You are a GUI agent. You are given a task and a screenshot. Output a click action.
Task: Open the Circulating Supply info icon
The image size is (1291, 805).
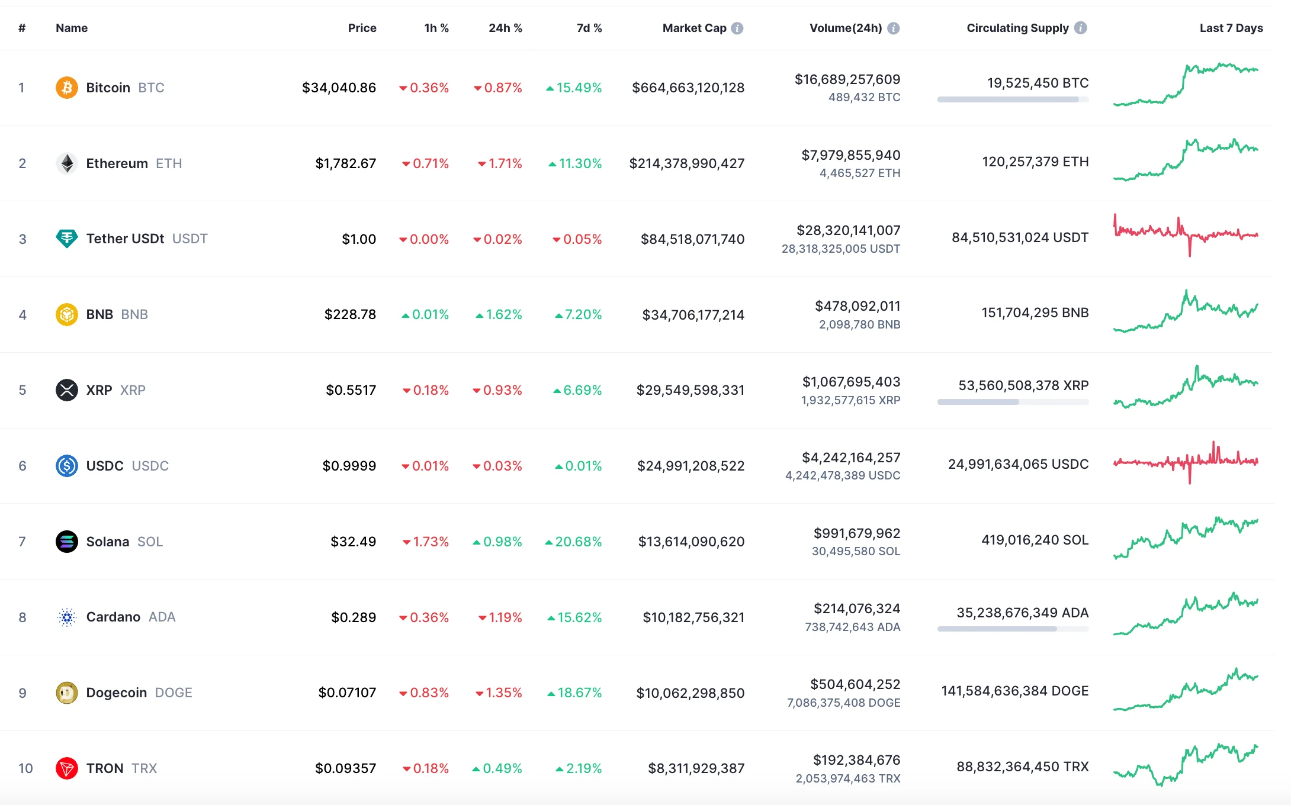point(1081,28)
